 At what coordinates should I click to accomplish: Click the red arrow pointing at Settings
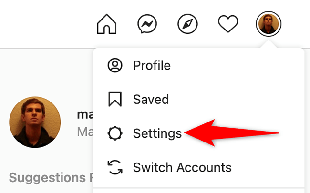(x=231, y=133)
